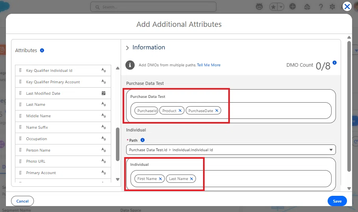Click drag handle for Occupation

21,139
